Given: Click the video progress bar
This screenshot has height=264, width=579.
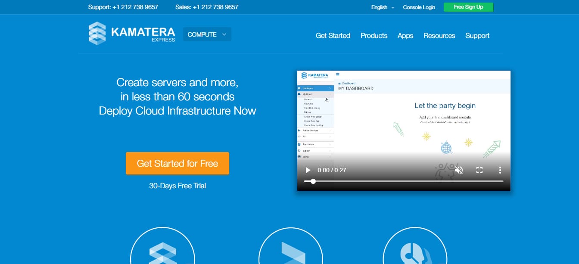Looking at the screenshot, I should (x=404, y=181).
